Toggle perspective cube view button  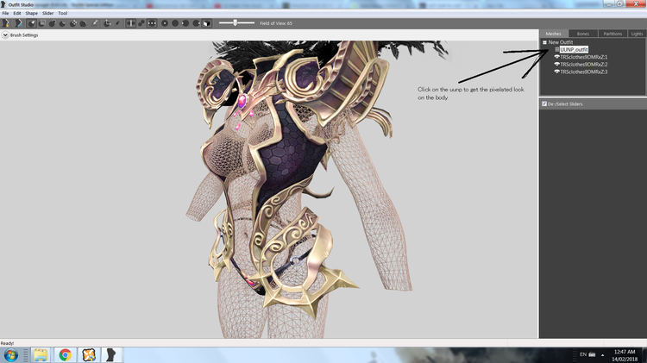click(207, 23)
